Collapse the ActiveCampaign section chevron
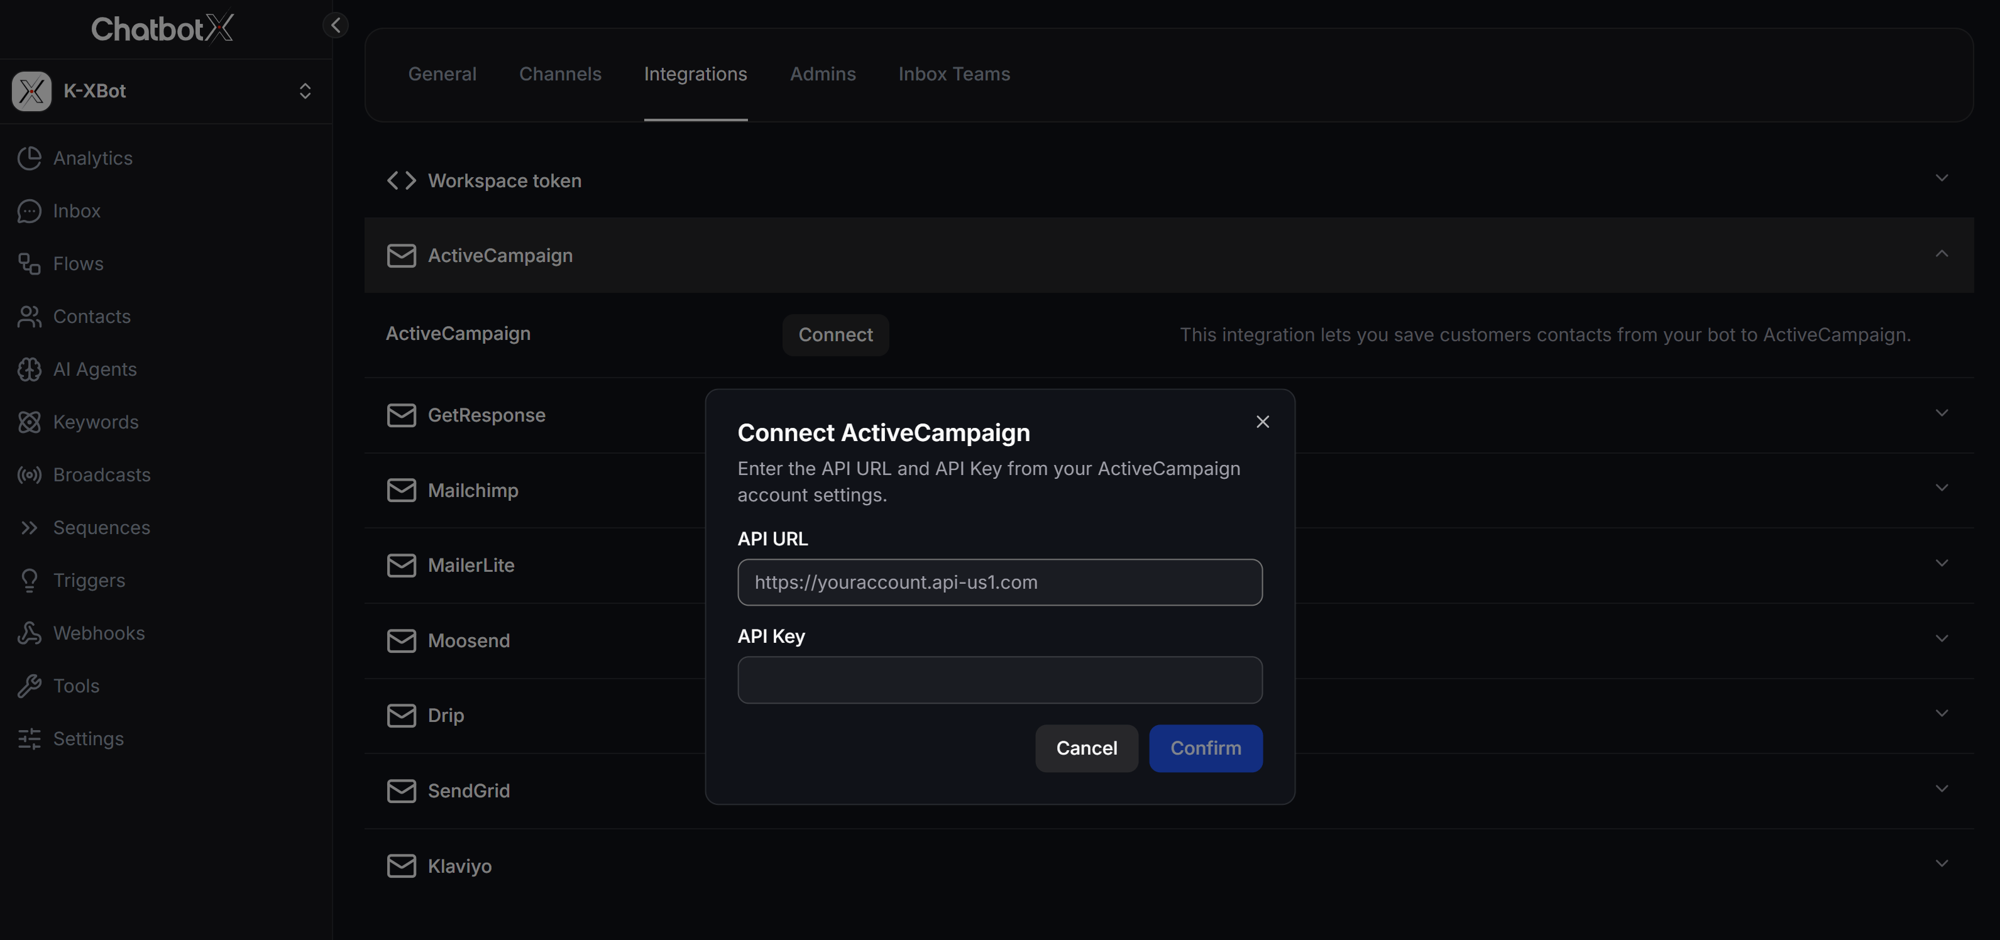Screen dimensions: 2000x940 click(1942, 253)
